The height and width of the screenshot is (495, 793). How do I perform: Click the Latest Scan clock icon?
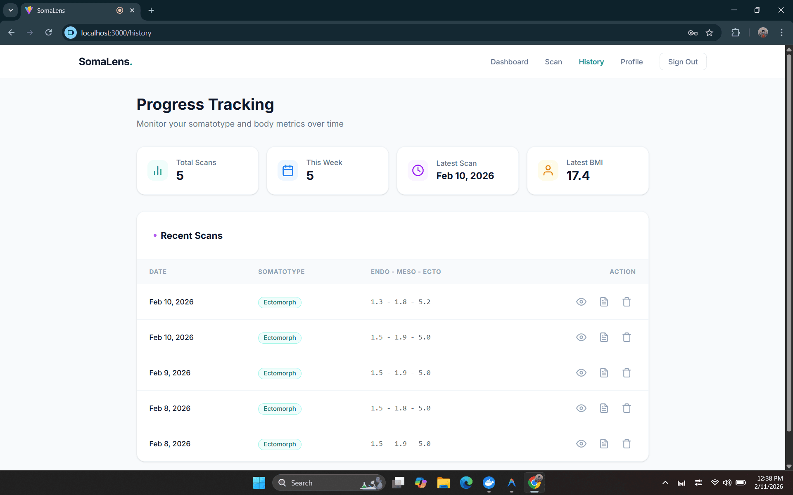coord(418,170)
